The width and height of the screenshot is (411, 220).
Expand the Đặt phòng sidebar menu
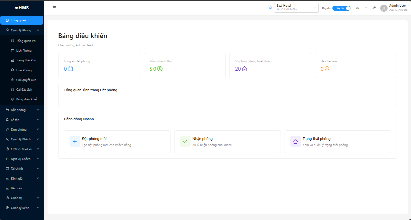click(22, 110)
